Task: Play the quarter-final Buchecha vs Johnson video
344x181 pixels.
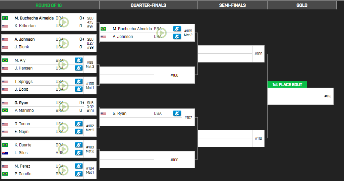Action: [162, 33]
